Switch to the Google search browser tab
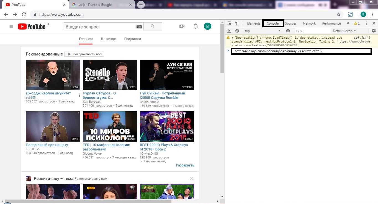This screenshot has width=378, height=204. pos(101,5)
